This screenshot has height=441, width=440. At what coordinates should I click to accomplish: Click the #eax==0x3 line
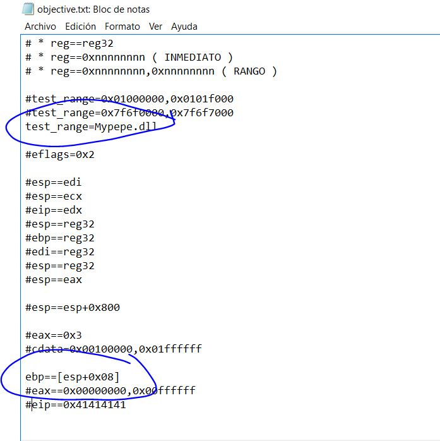click(54, 335)
